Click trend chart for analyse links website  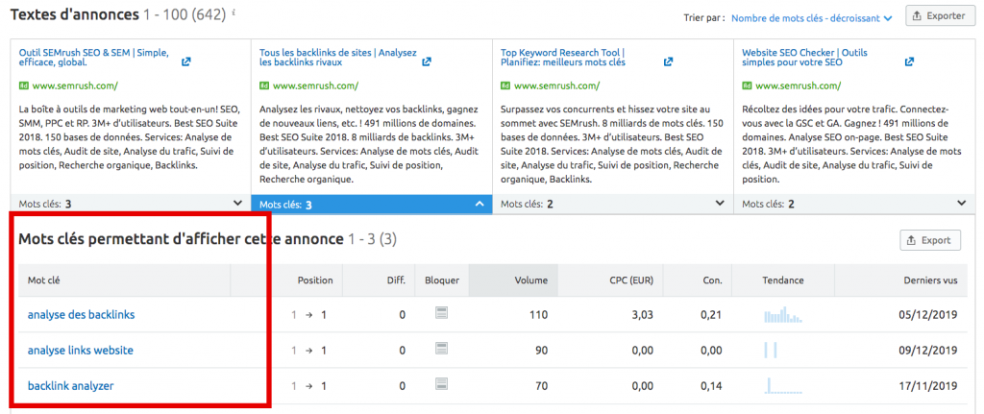coord(771,350)
